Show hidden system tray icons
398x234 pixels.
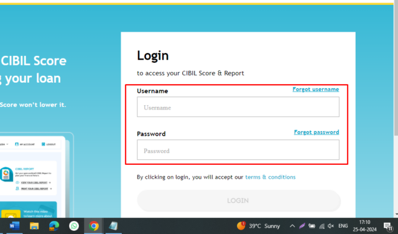pos(292,226)
